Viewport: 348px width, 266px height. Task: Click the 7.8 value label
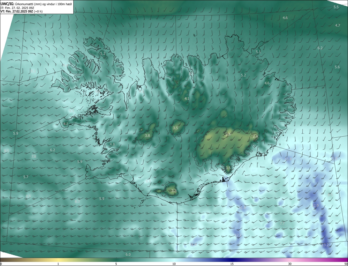[34, 156]
